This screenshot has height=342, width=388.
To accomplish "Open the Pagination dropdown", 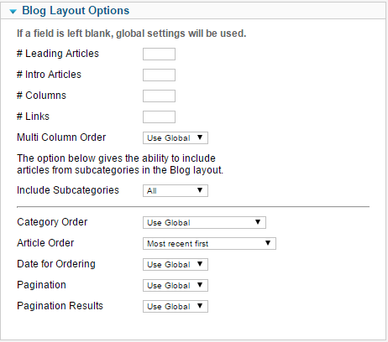I will click(176, 285).
